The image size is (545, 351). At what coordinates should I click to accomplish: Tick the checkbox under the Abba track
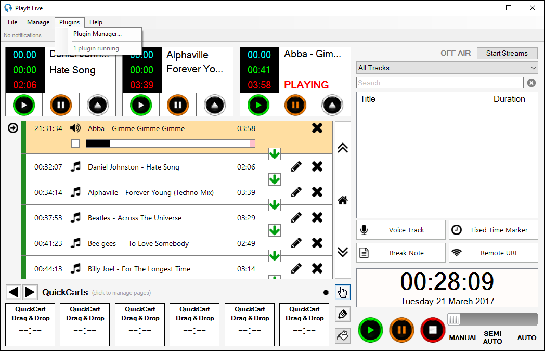point(75,144)
